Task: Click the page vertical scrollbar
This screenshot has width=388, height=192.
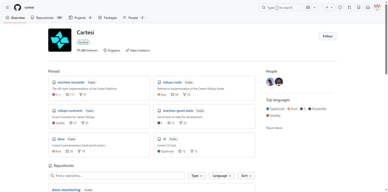Action: click(x=386, y=39)
